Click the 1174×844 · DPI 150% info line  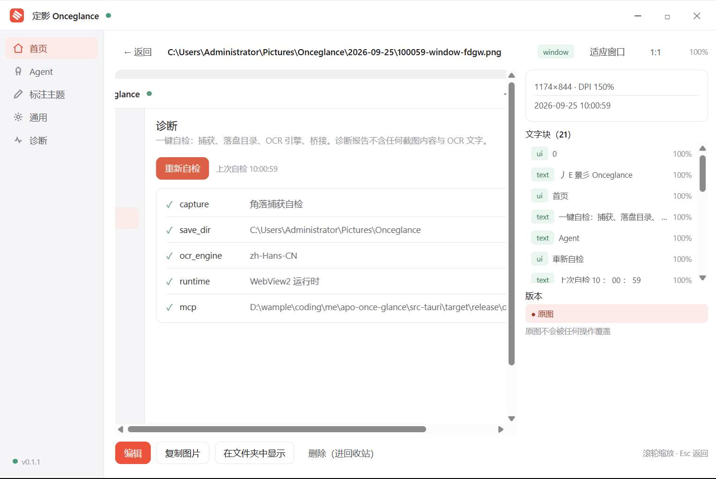coord(574,87)
